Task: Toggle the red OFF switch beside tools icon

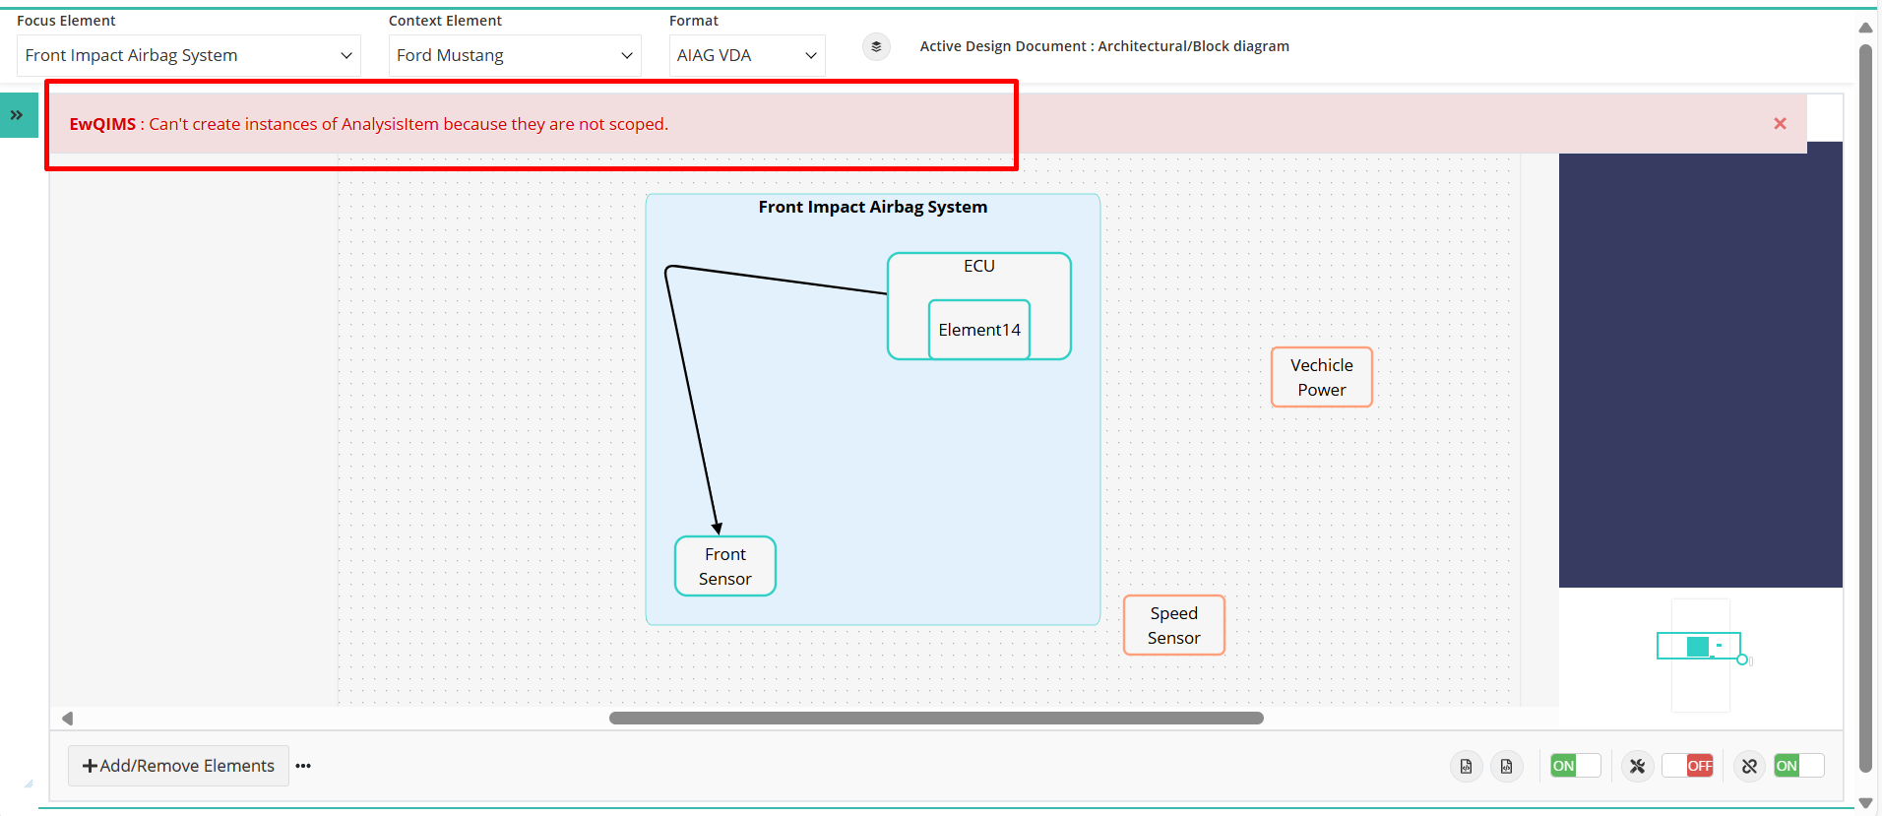Action: pos(1687,766)
